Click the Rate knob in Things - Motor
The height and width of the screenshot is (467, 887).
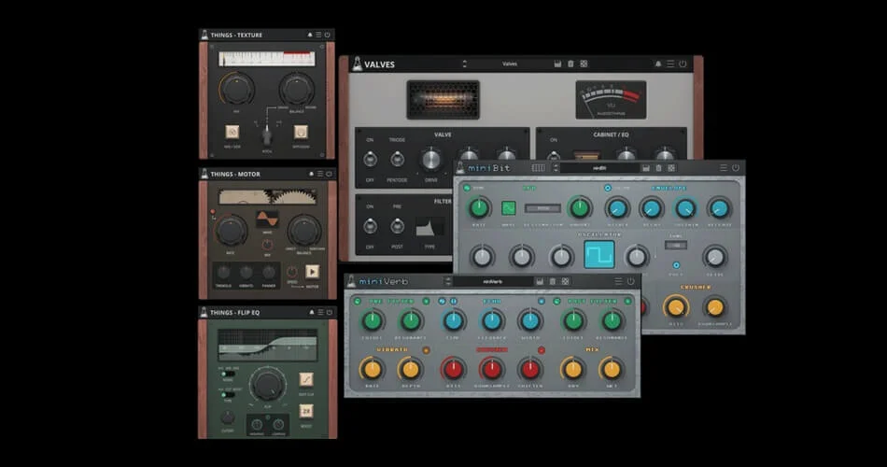pyautogui.click(x=231, y=231)
